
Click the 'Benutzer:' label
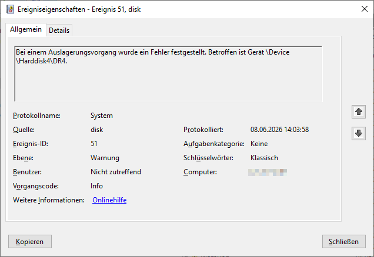coord(27,172)
